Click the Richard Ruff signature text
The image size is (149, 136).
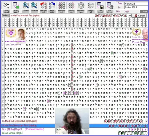pyautogui.click(x=138, y=42)
